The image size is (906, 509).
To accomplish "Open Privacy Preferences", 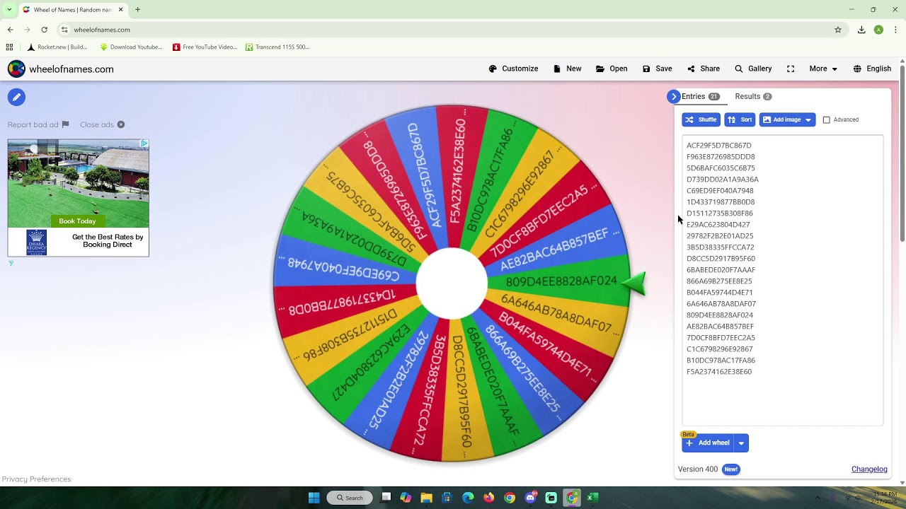I will [x=37, y=479].
